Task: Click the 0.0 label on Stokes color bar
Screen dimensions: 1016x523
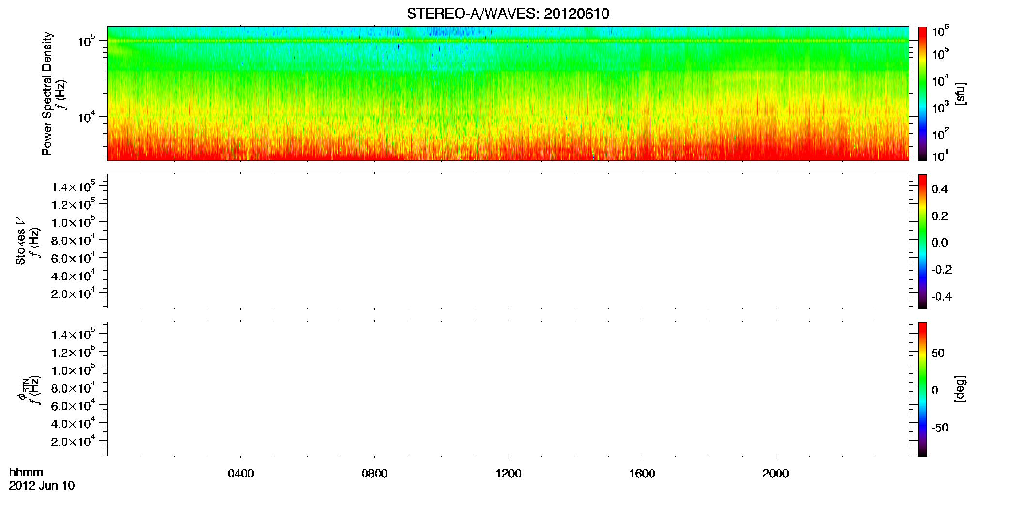Action: pyautogui.click(x=939, y=243)
